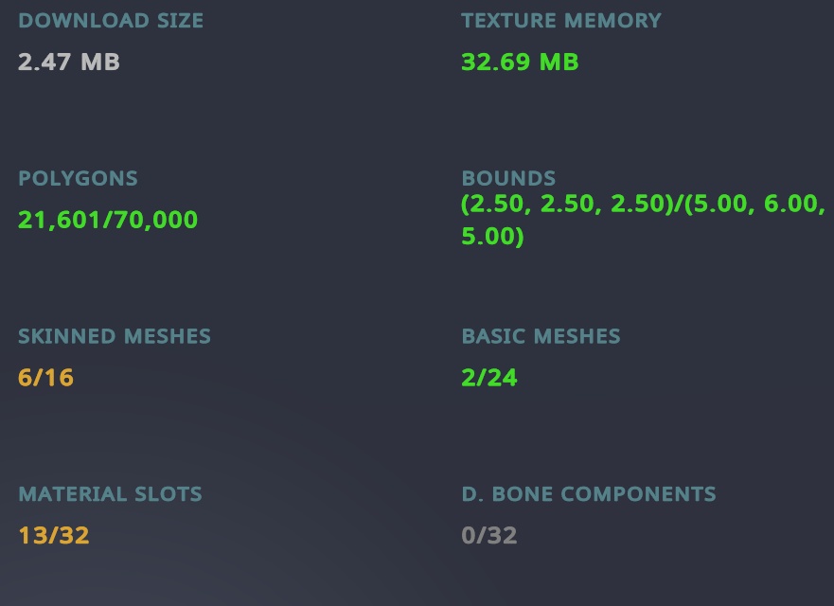This screenshot has height=606, width=834.
Task: Select the 21,601 polygon count number
Action: coord(57,221)
